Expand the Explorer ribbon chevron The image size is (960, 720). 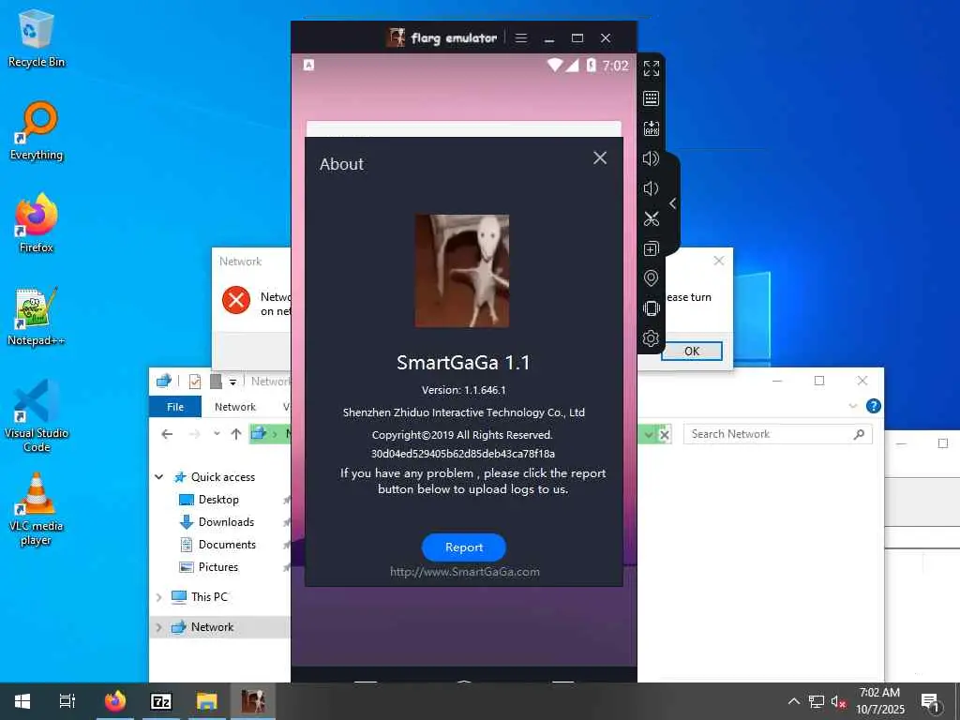coord(853,406)
